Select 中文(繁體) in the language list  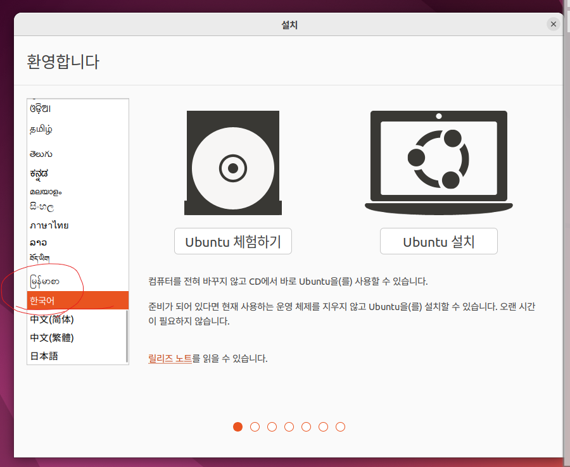pos(77,338)
